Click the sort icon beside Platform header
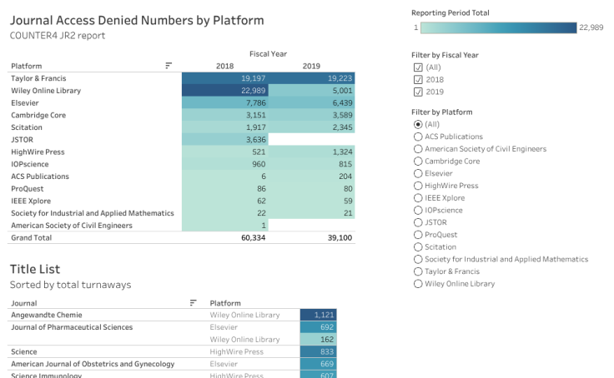Viewport: 614px width, 378px height. click(x=169, y=66)
